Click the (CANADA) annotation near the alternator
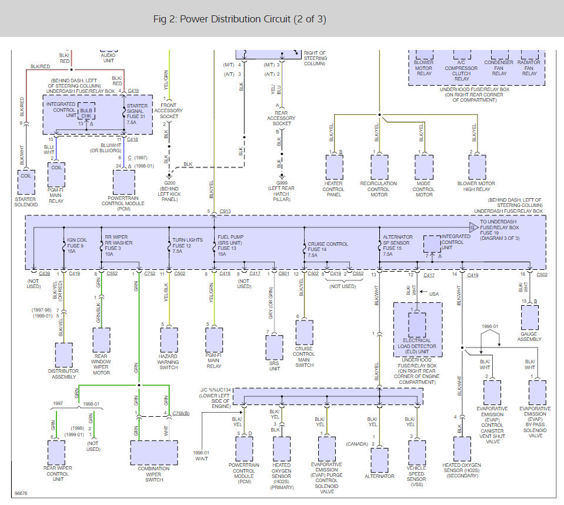The width and height of the screenshot is (564, 505). pyautogui.click(x=357, y=444)
